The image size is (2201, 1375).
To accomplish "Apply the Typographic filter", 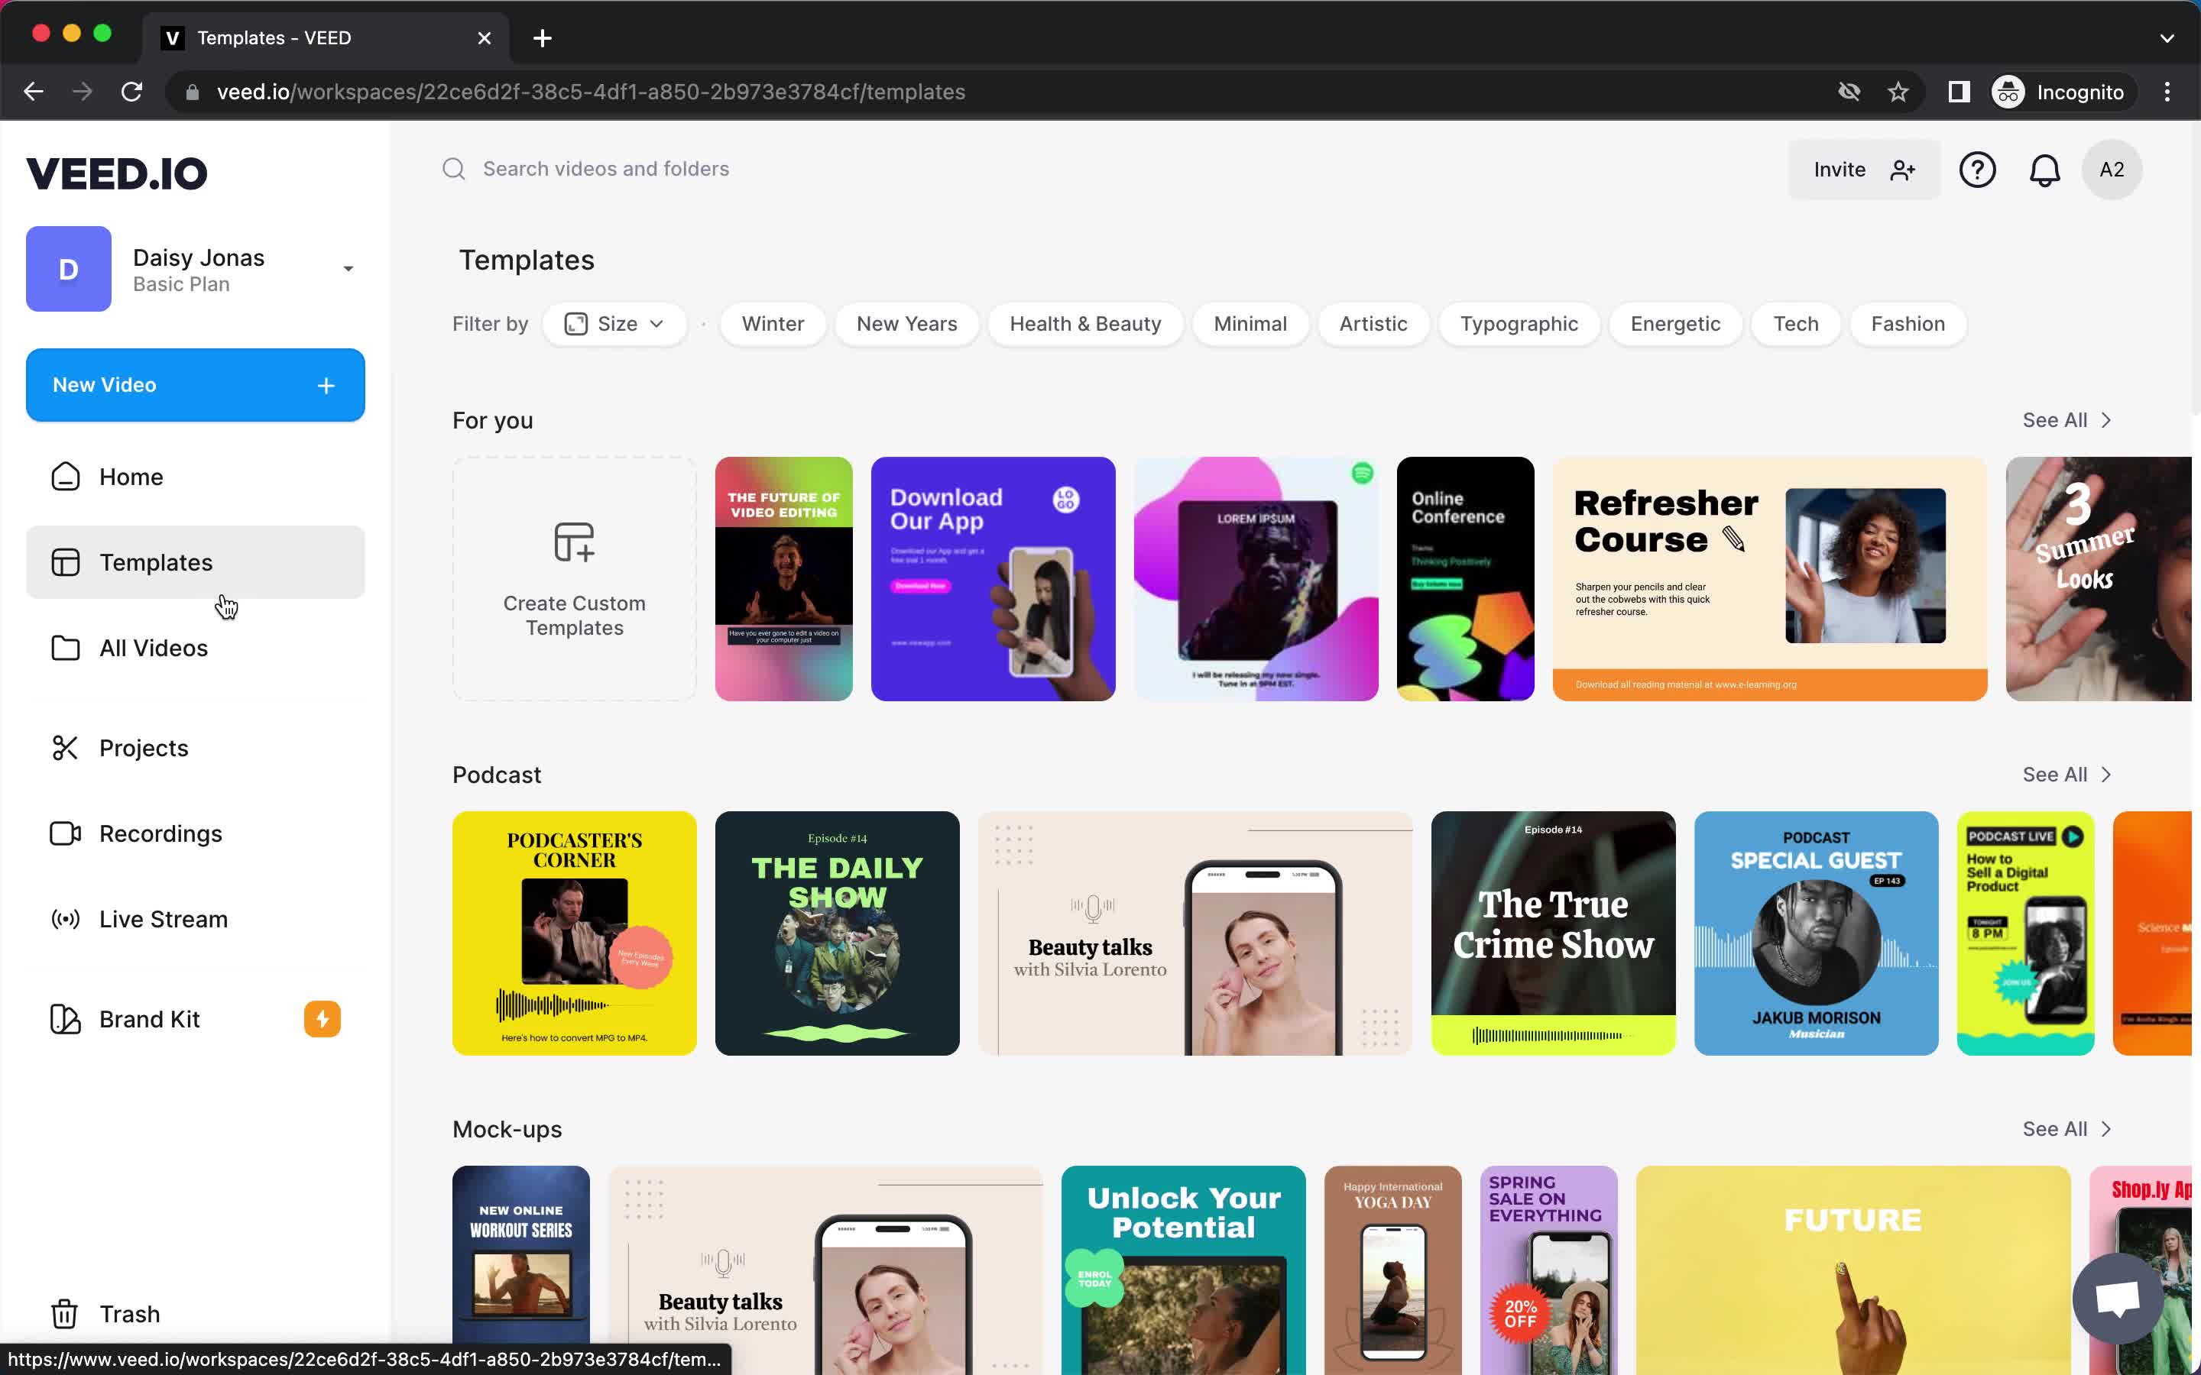I will click(x=1519, y=324).
